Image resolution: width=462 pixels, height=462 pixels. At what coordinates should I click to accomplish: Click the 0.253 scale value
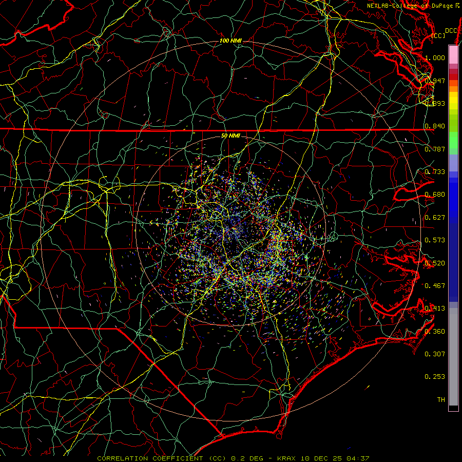(x=435, y=377)
